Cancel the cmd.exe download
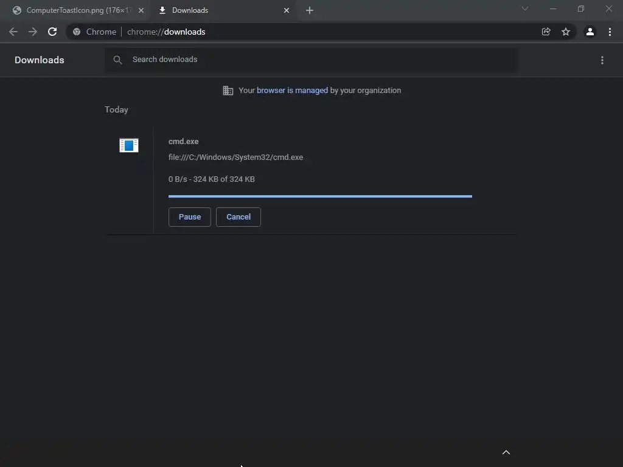Screen dimensions: 623x467 238,217
